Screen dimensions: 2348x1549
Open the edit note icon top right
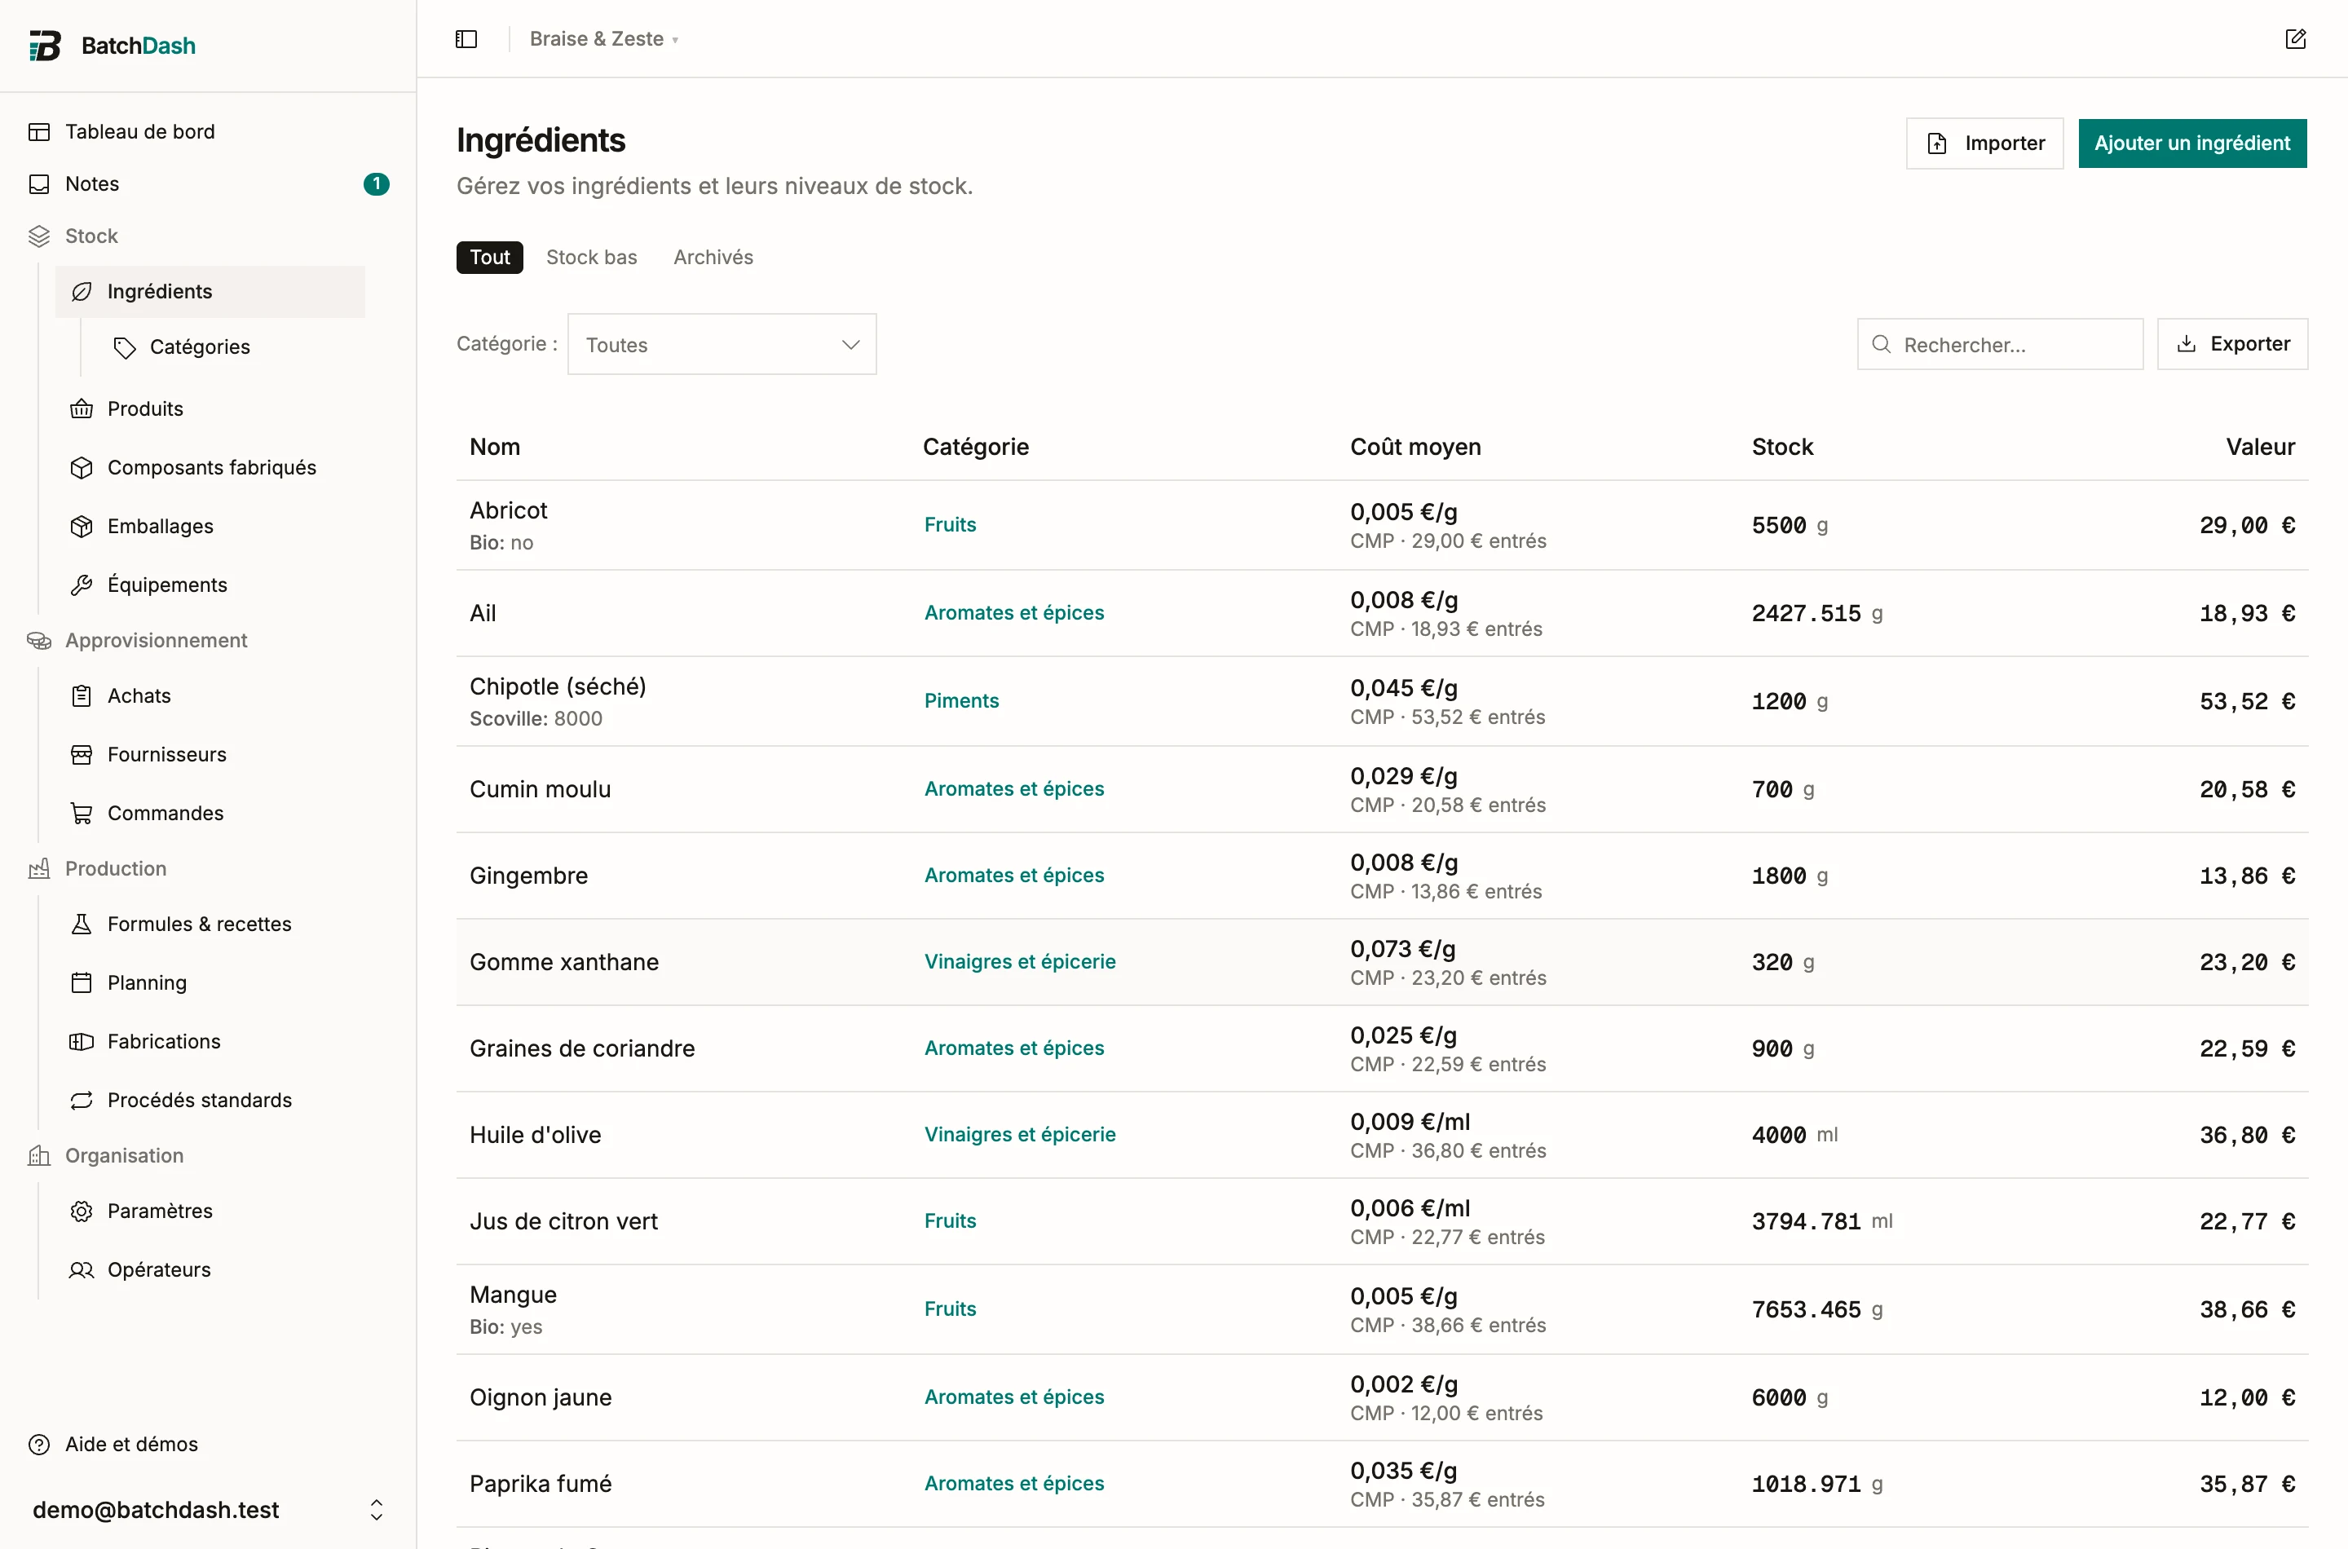2295,38
